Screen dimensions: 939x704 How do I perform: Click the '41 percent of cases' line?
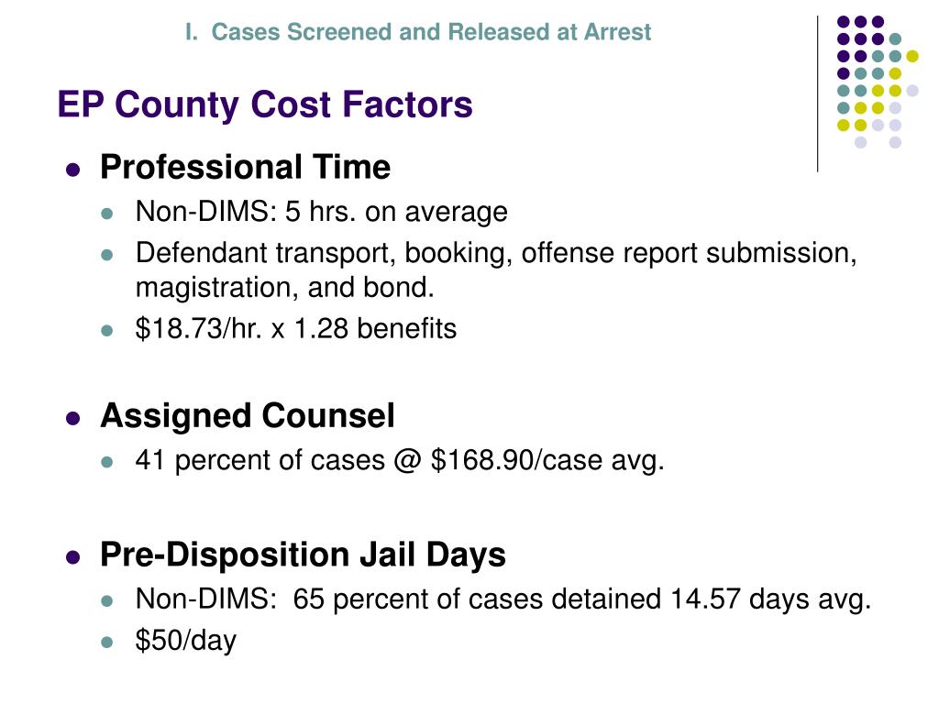click(400, 460)
